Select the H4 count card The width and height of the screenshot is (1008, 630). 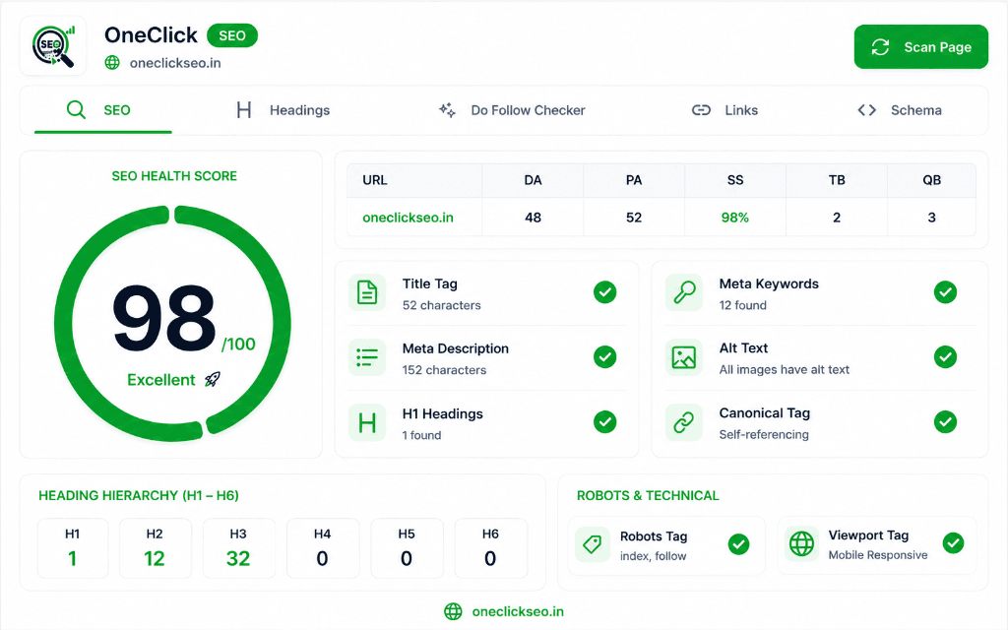[x=322, y=548]
